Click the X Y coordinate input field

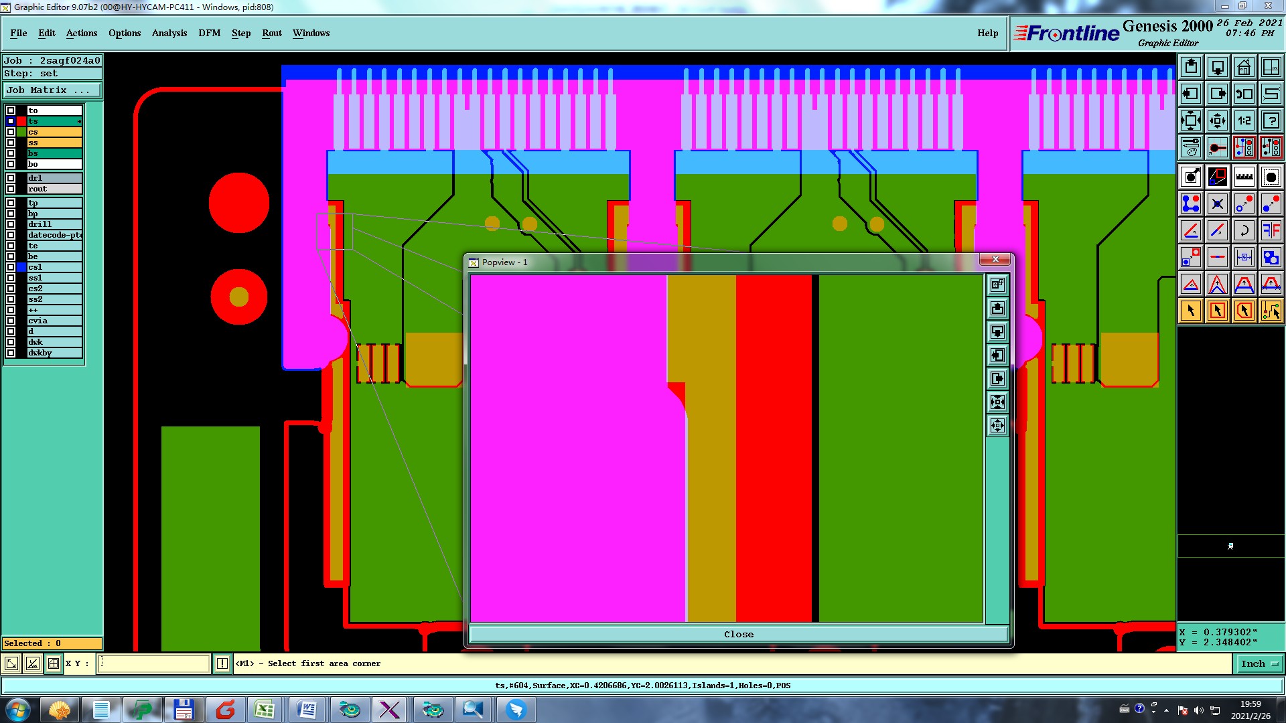click(x=154, y=663)
